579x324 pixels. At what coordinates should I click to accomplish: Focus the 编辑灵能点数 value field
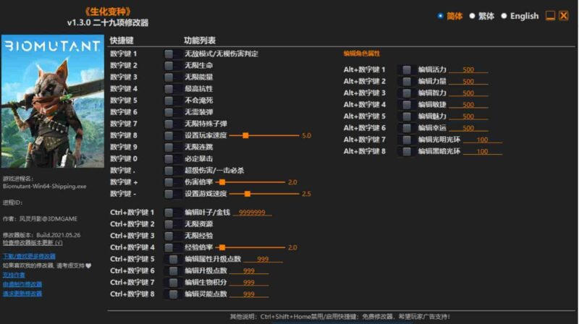coord(249,294)
